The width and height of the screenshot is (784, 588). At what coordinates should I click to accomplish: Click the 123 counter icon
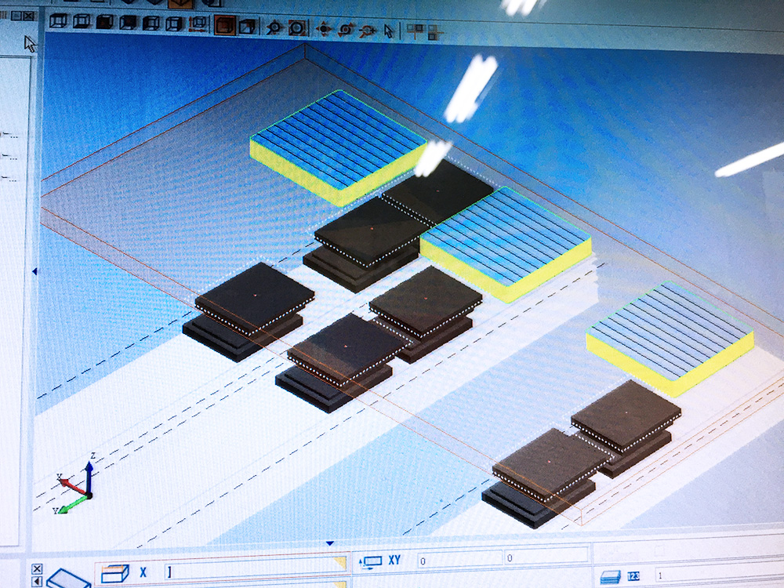coord(633,576)
